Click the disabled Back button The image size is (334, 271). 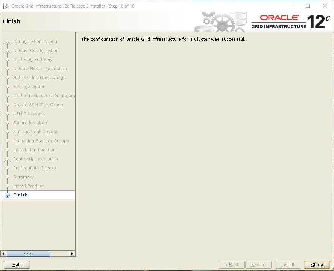[x=232, y=265]
